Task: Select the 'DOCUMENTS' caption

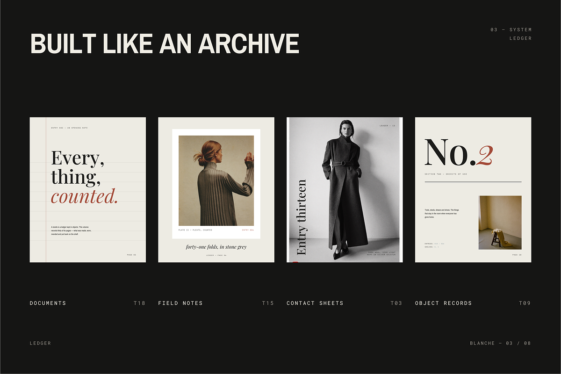Action: tap(48, 303)
